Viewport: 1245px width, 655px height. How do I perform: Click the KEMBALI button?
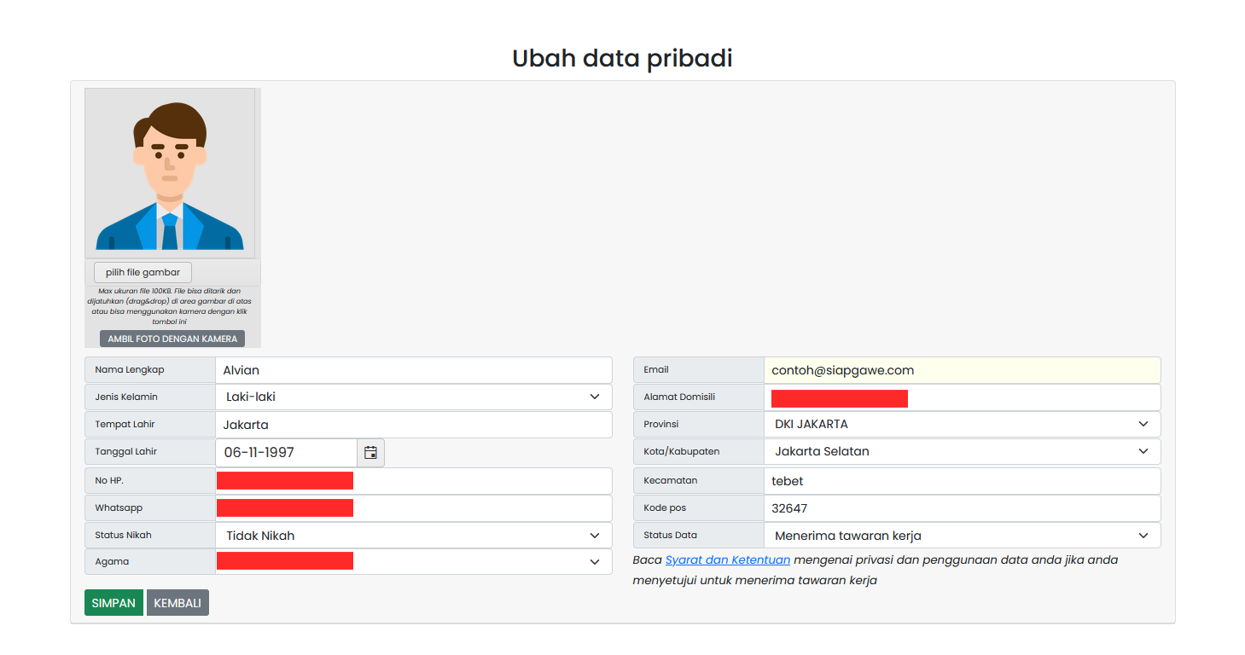tap(177, 603)
